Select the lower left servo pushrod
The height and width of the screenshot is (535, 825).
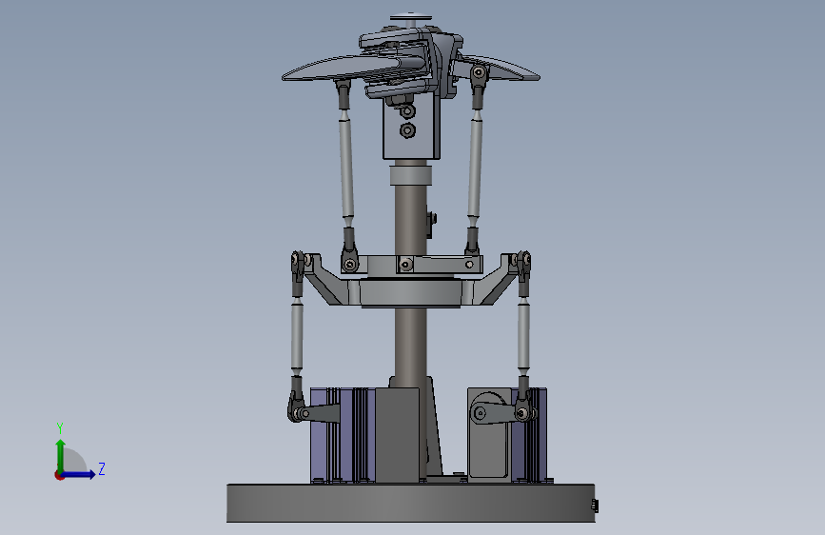point(297,337)
